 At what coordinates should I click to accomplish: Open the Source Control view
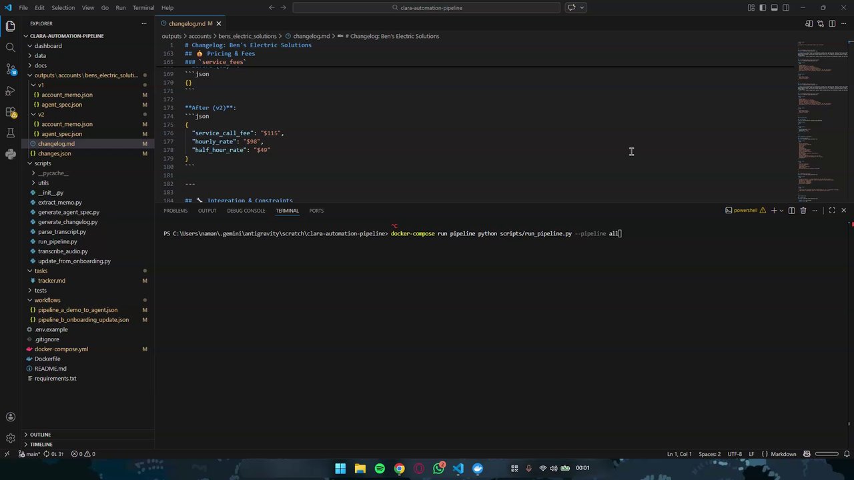10,69
